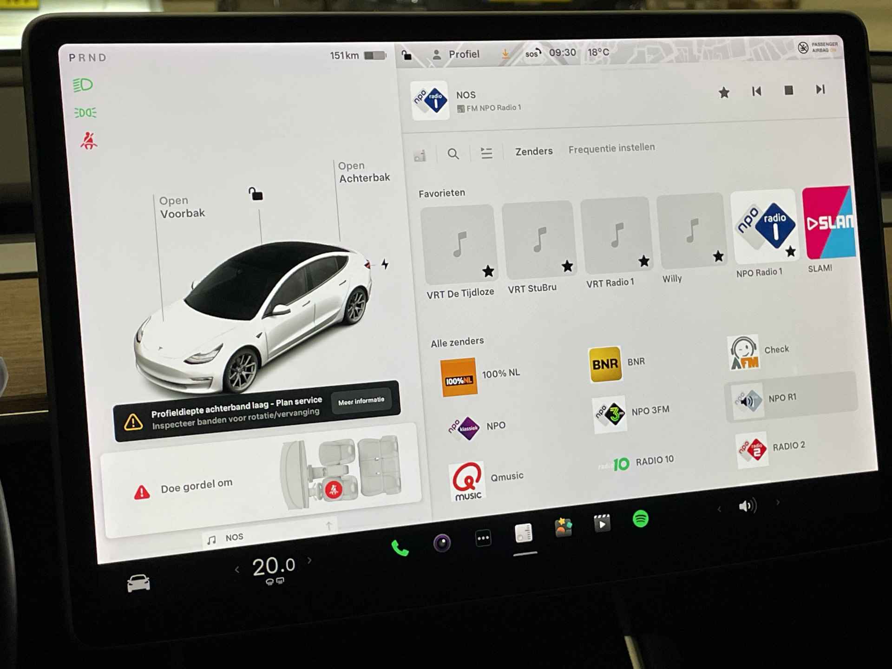Click 'Zenders' tab in radio panel
892x669 pixels.
pyautogui.click(x=531, y=148)
